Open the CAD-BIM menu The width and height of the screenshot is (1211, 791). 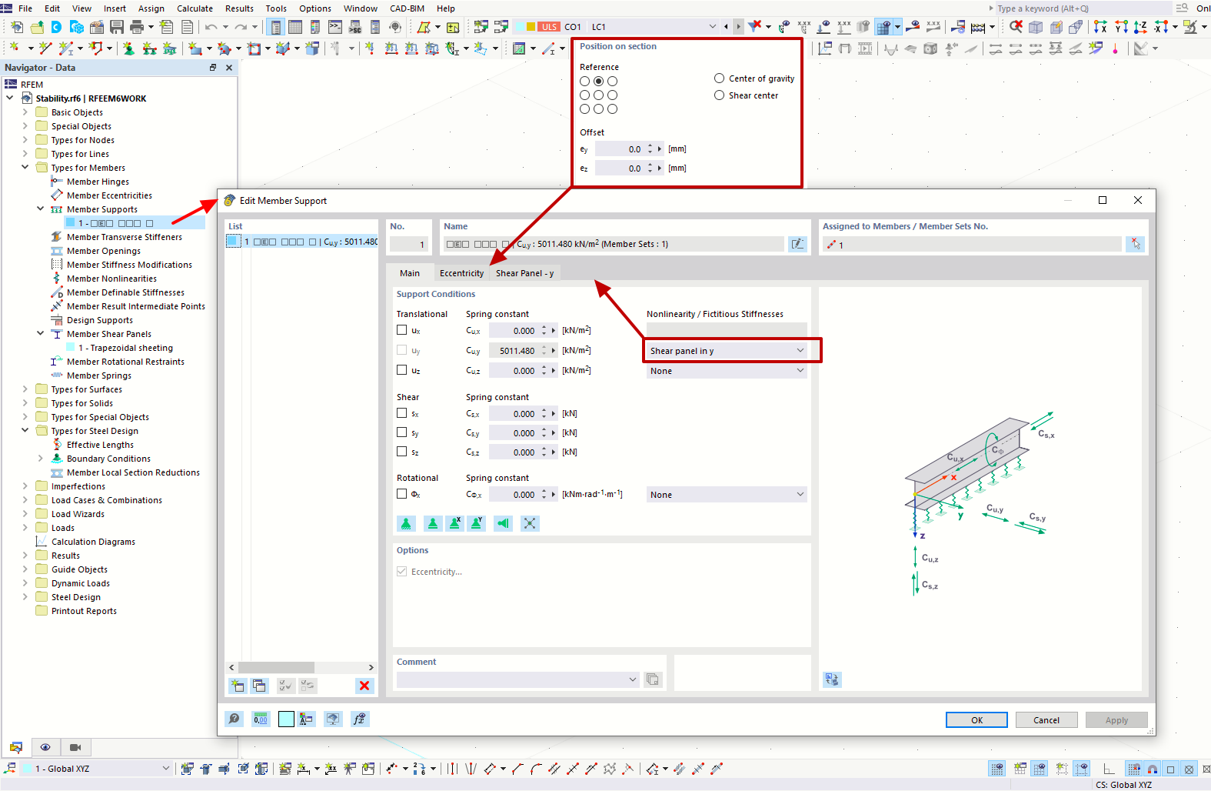click(x=407, y=8)
